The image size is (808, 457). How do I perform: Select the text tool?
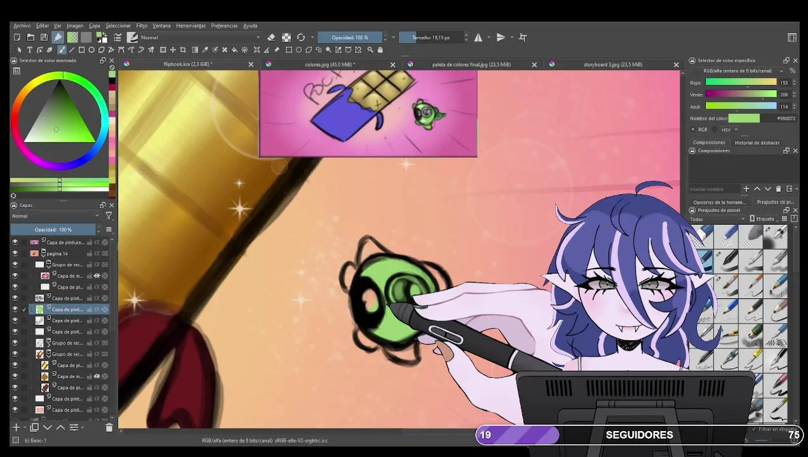click(x=29, y=50)
